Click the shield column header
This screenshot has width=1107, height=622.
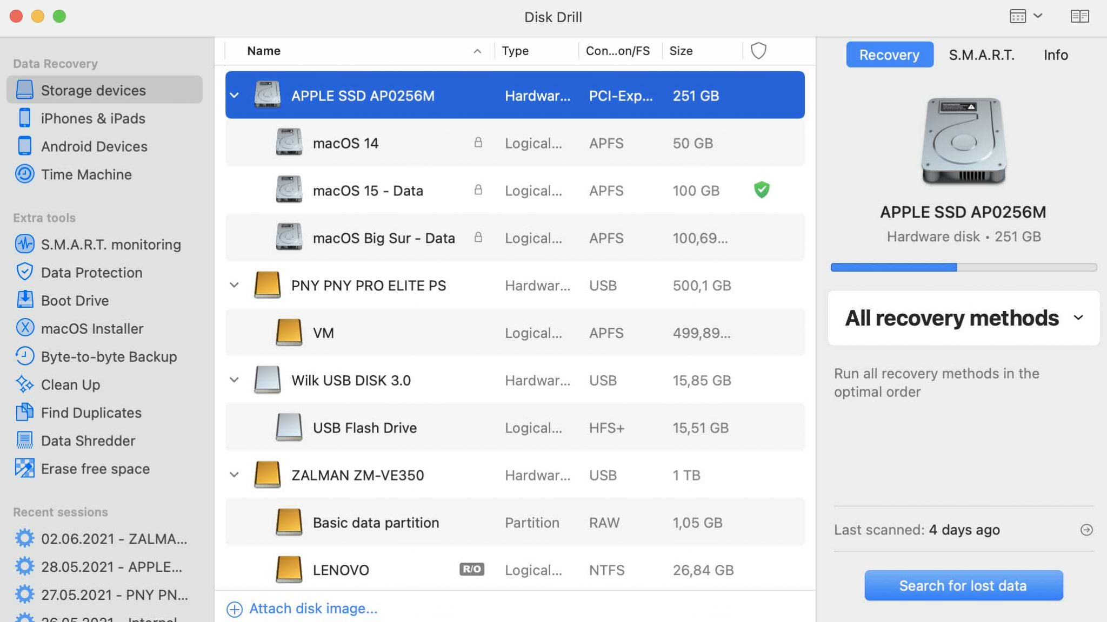coord(758,50)
